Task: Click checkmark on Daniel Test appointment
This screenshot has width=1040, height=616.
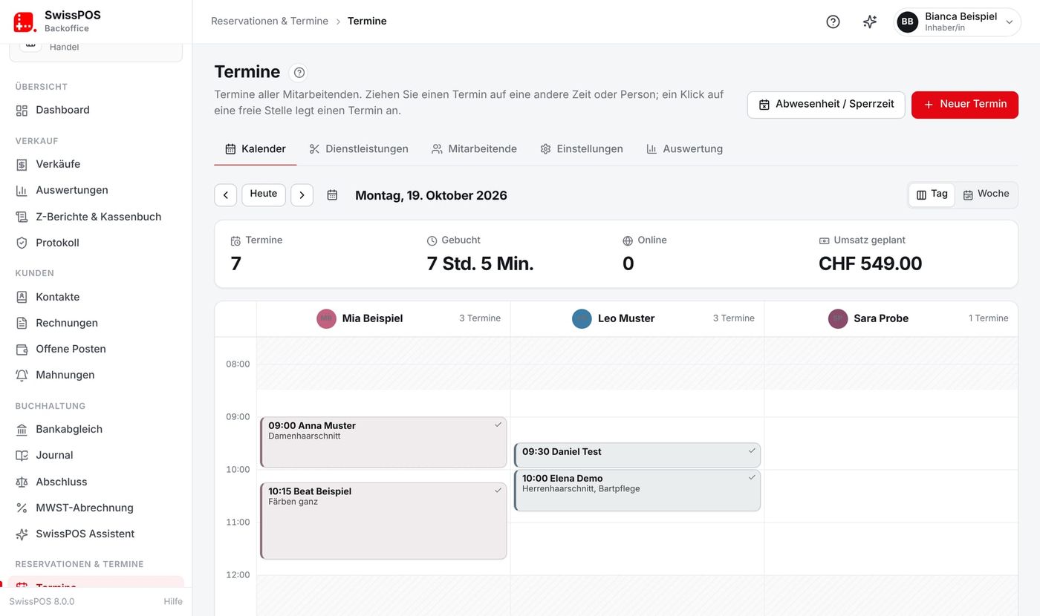Action: click(752, 450)
